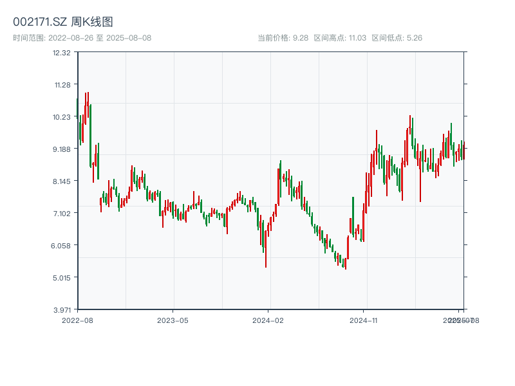
Task: Click the 002171.SZ 周K线图 chart title
Action: [x=63, y=22]
